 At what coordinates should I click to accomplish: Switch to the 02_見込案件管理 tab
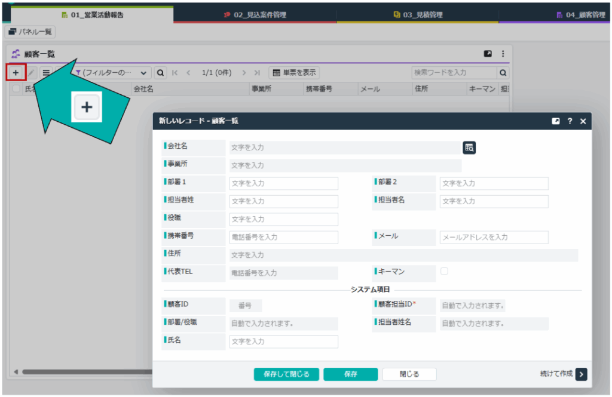[255, 15]
